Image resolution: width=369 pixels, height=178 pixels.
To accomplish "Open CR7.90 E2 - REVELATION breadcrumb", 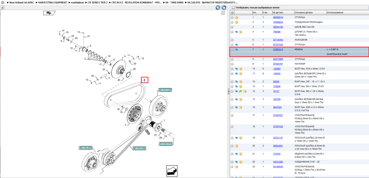I will 137,2.
